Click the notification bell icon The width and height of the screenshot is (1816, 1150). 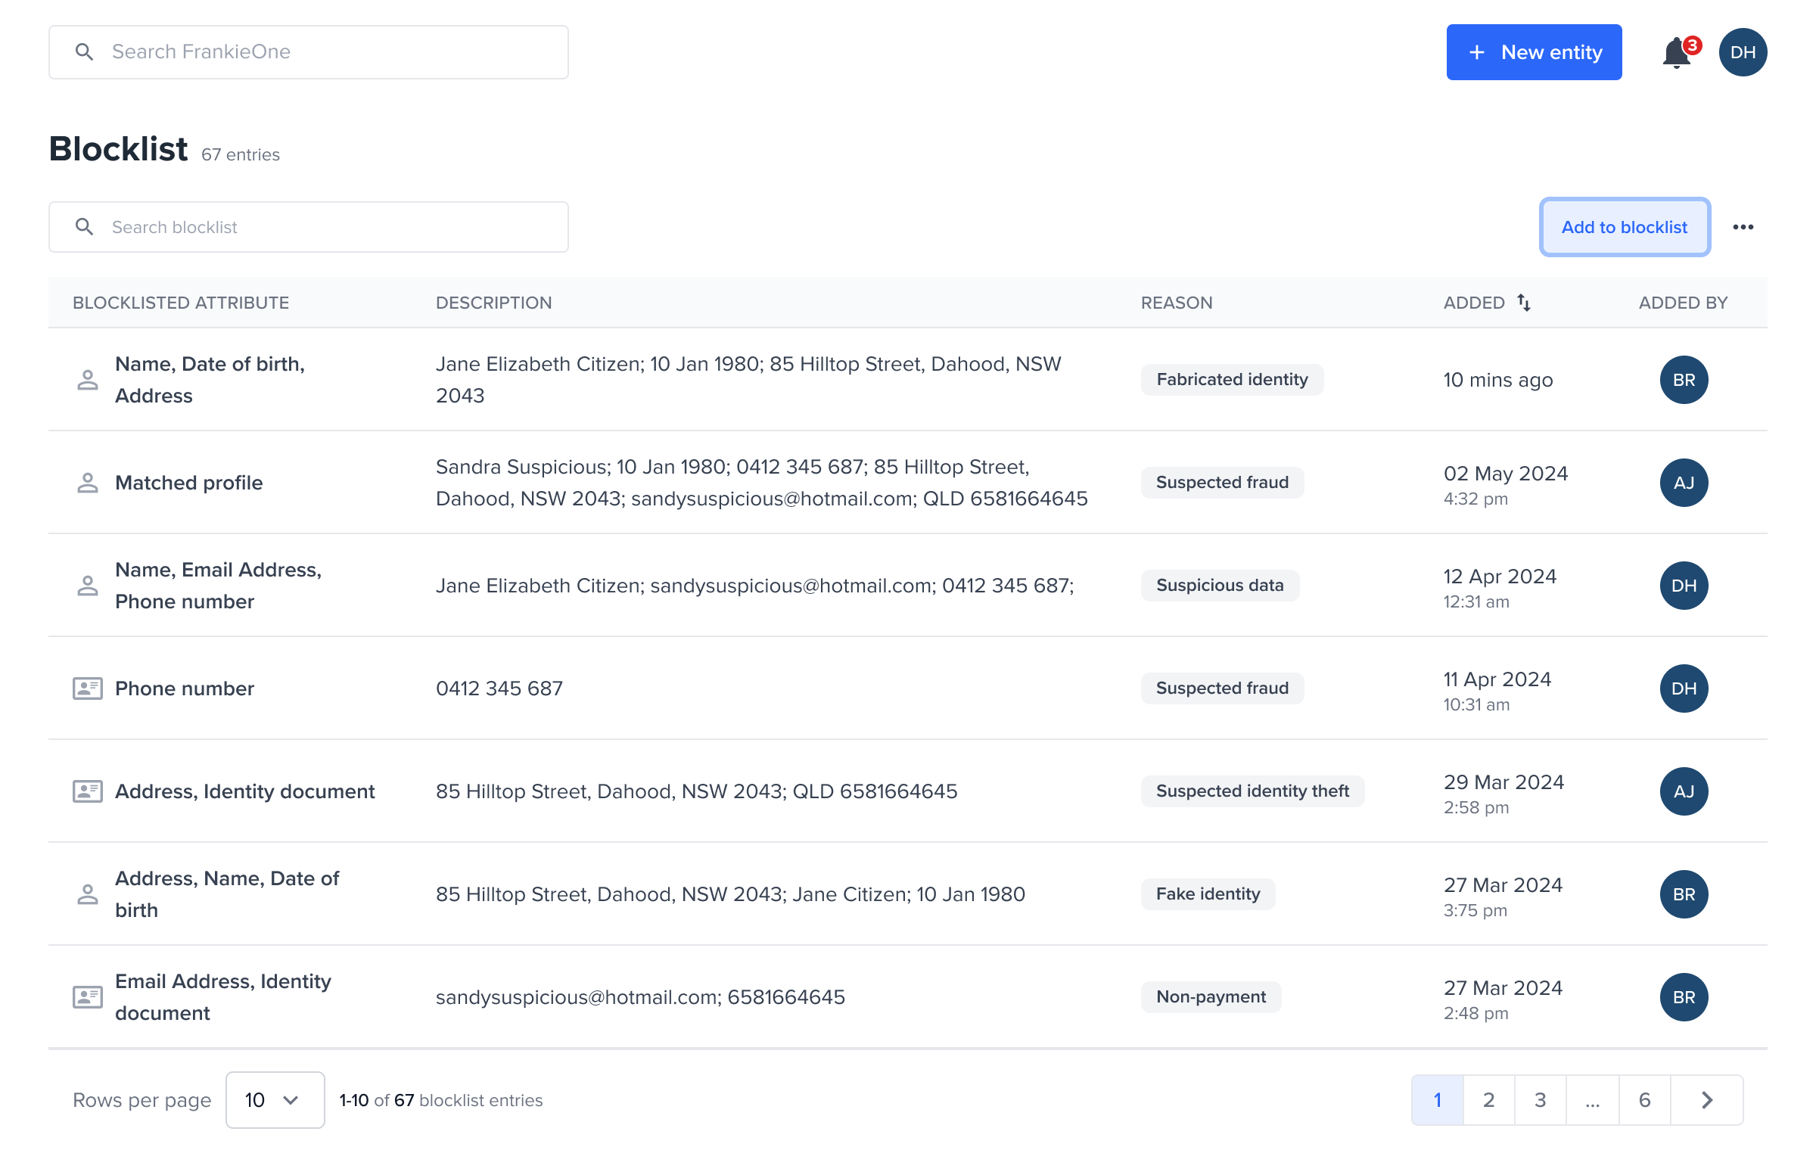[1677, 51]
